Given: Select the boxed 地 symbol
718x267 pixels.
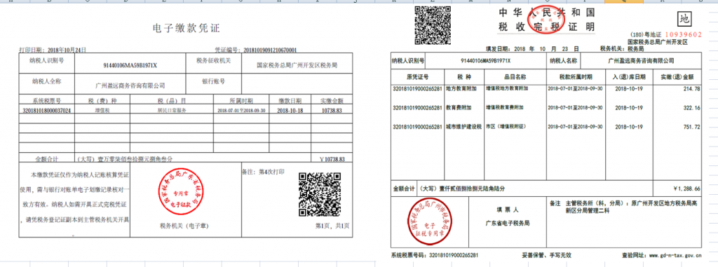Looking at the screenshot, I should click(x=684, y=19).
